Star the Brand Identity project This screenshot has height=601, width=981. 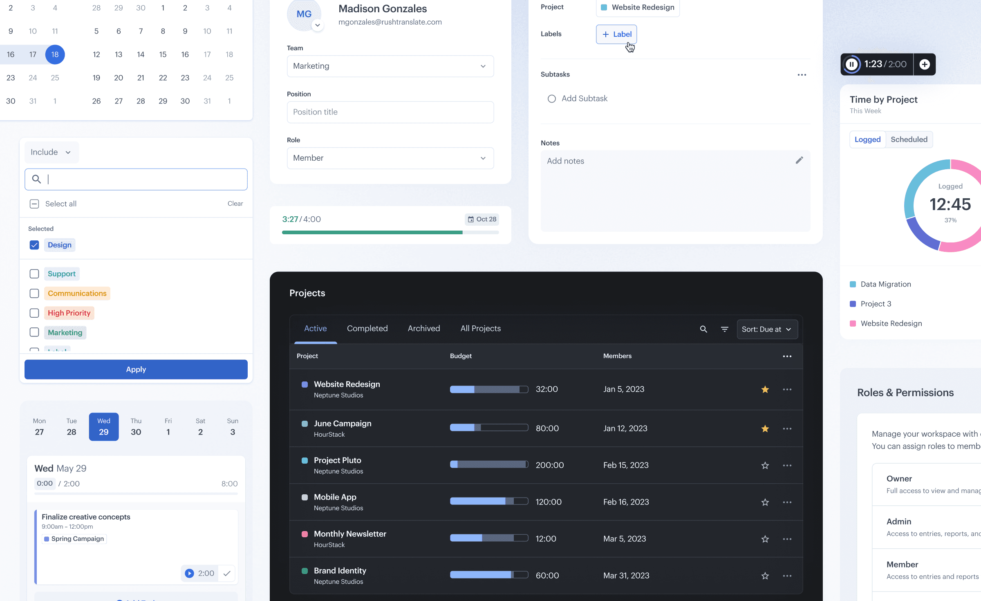[765, 576]
